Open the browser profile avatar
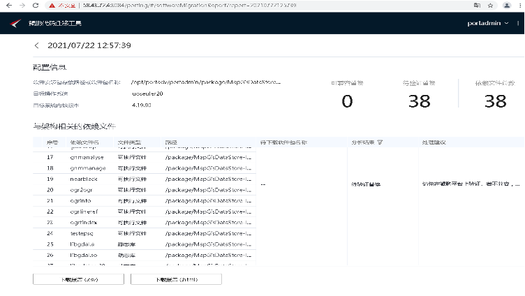 click(507, 6)
